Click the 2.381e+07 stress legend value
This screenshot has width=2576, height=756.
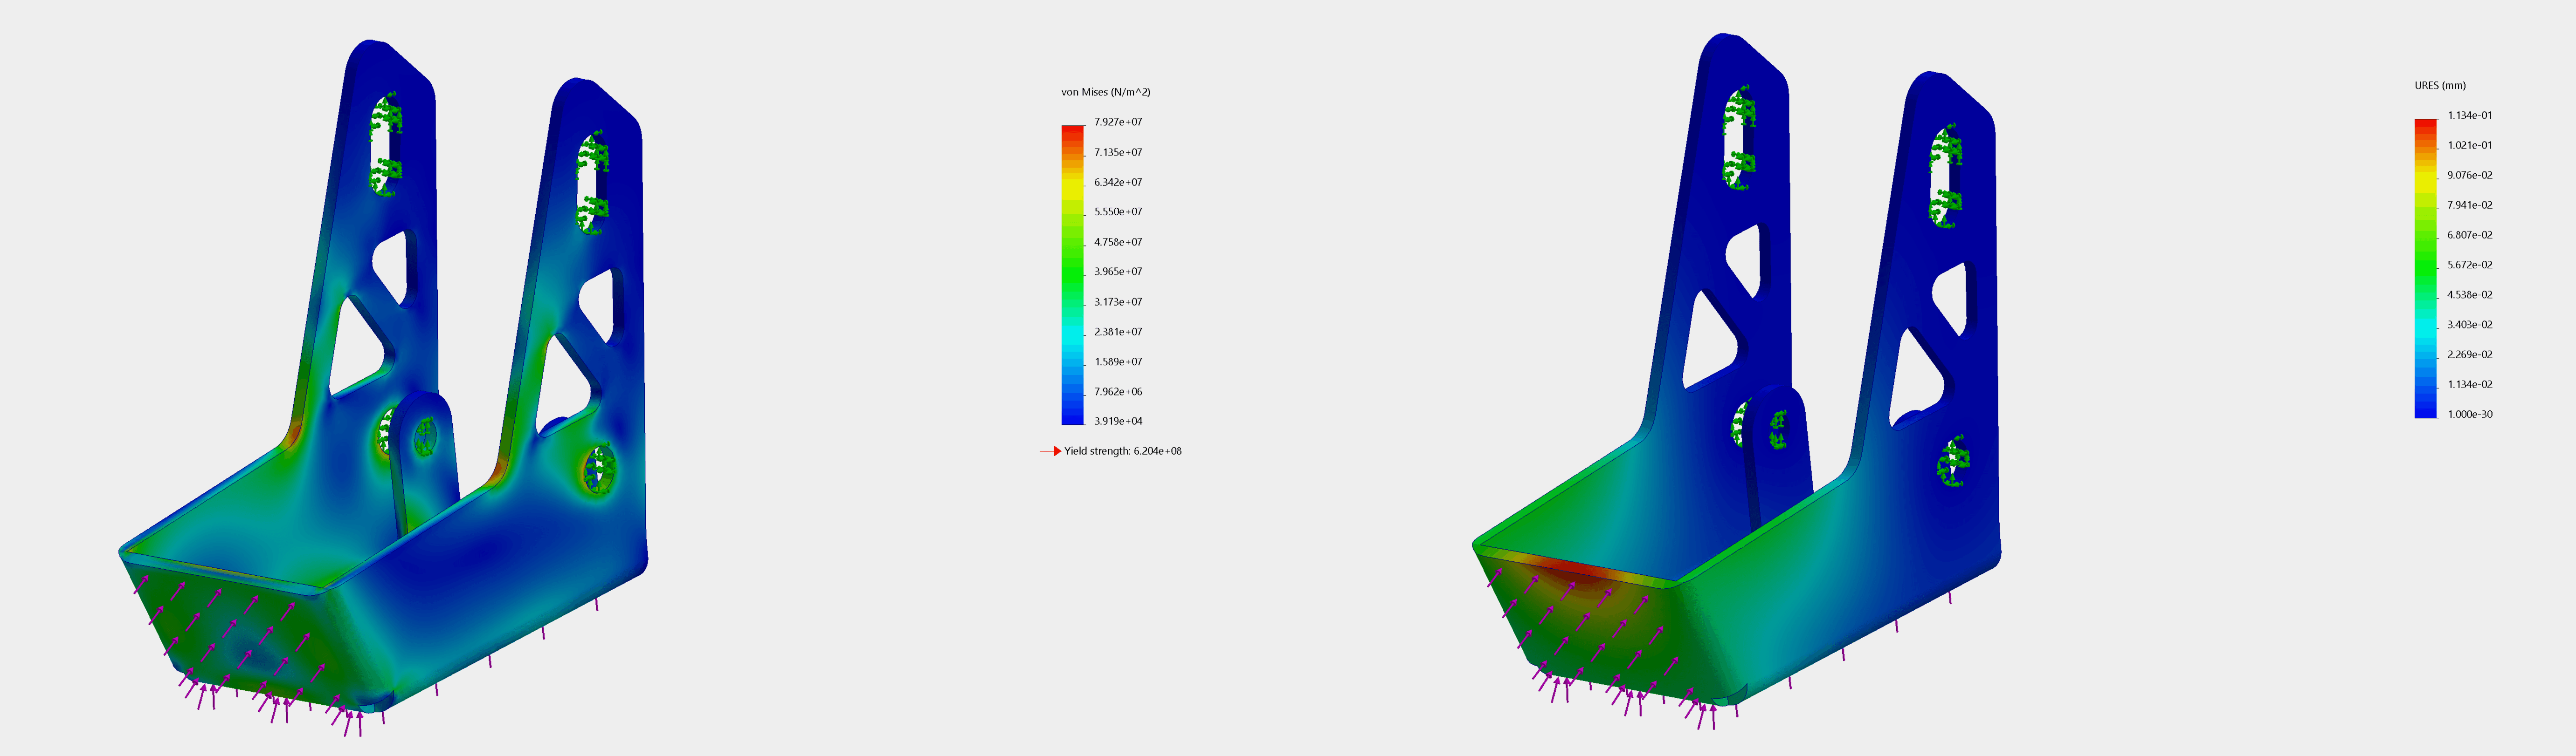click(1117, 332)
